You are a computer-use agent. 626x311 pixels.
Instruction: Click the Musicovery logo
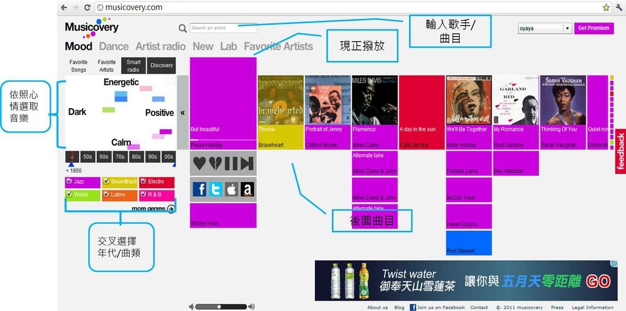pos(92,27)
